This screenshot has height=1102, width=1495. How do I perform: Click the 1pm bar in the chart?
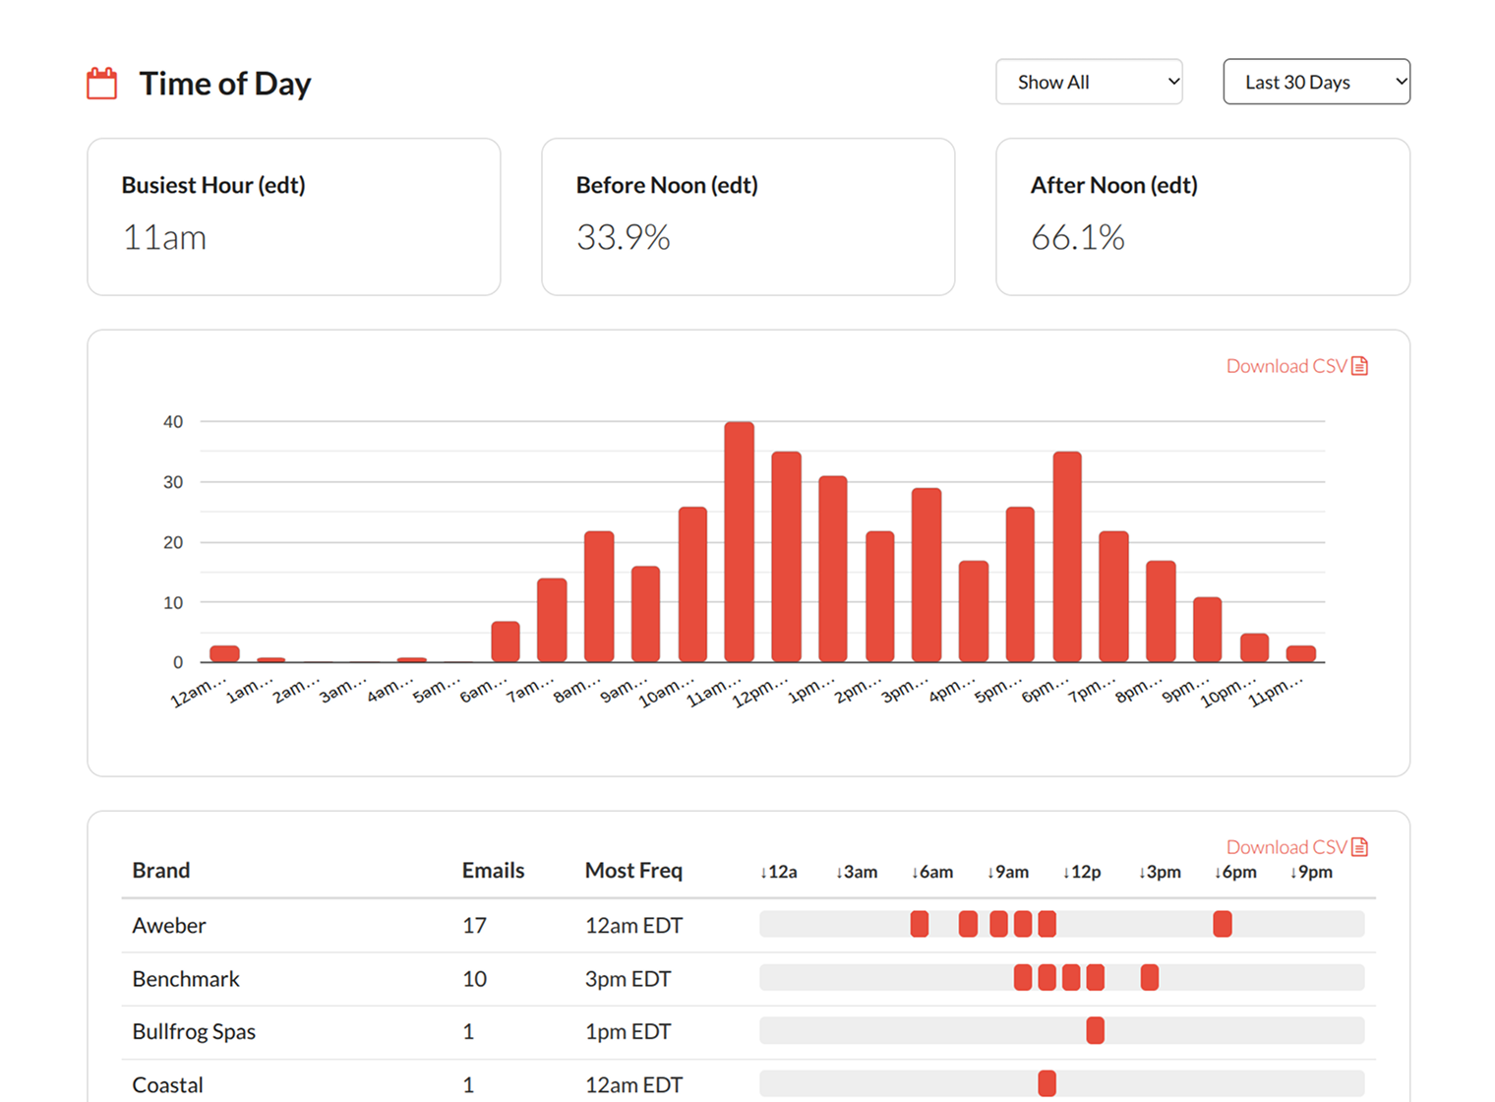(833, 569)
